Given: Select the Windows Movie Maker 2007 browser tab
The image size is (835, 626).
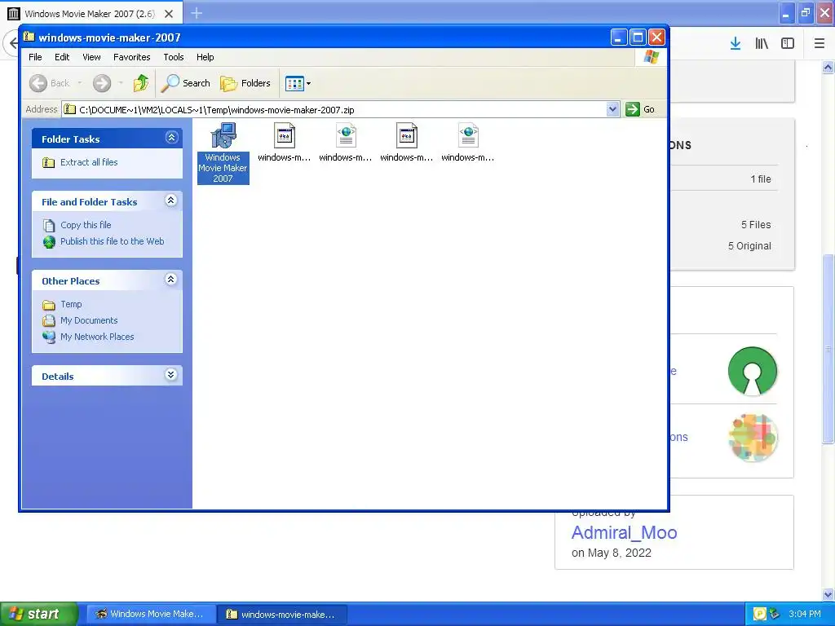Looking at the screenshot, I should point(90,14).
